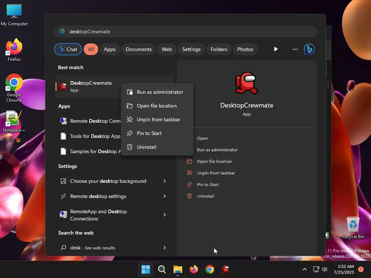371x278 pixels.
Task: Open File Explorer from taskbar
Action: click(178, 269)
